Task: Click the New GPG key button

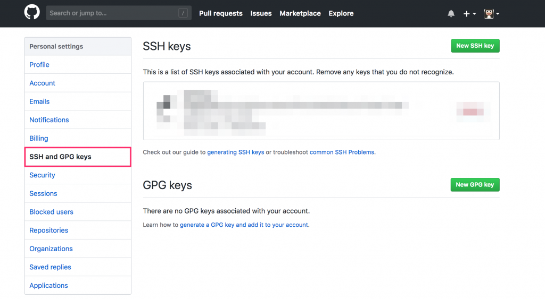Action: 475,184
